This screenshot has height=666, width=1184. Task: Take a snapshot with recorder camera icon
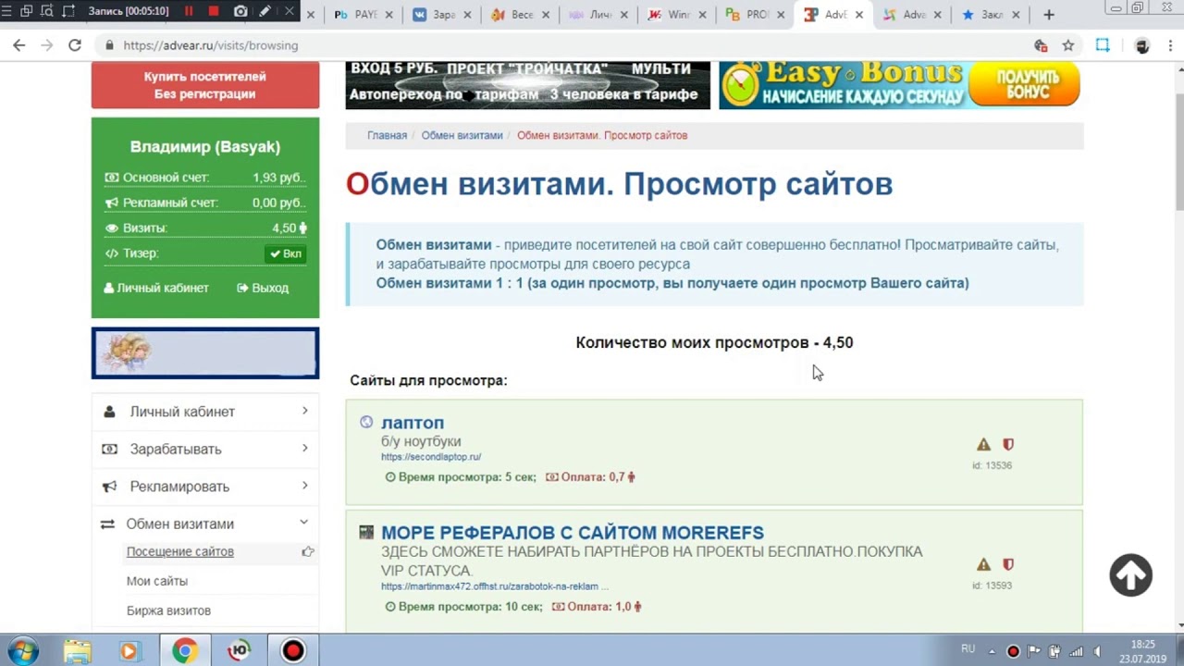click(240, 12)
